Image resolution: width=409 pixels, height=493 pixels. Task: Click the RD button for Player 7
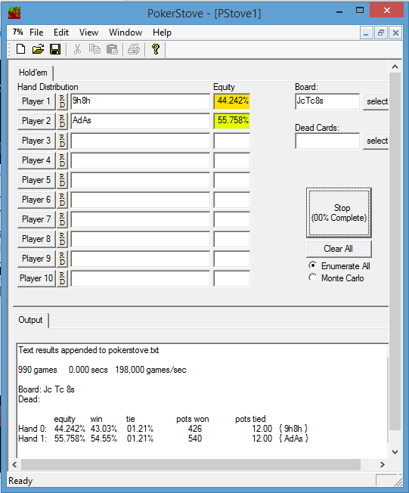tap(62, 219)
